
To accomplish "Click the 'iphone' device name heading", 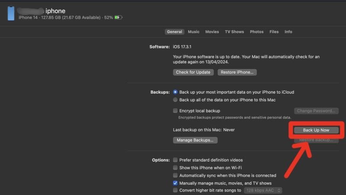I will 55,11.
